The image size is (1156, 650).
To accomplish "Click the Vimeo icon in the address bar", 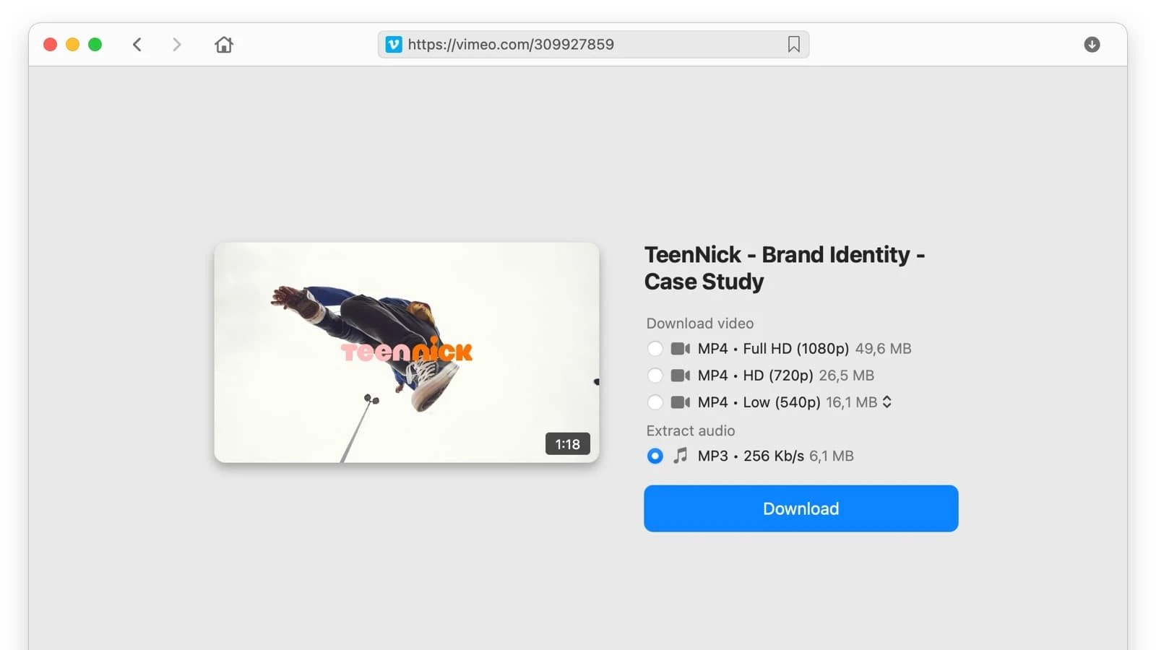I will coord(393,44).
